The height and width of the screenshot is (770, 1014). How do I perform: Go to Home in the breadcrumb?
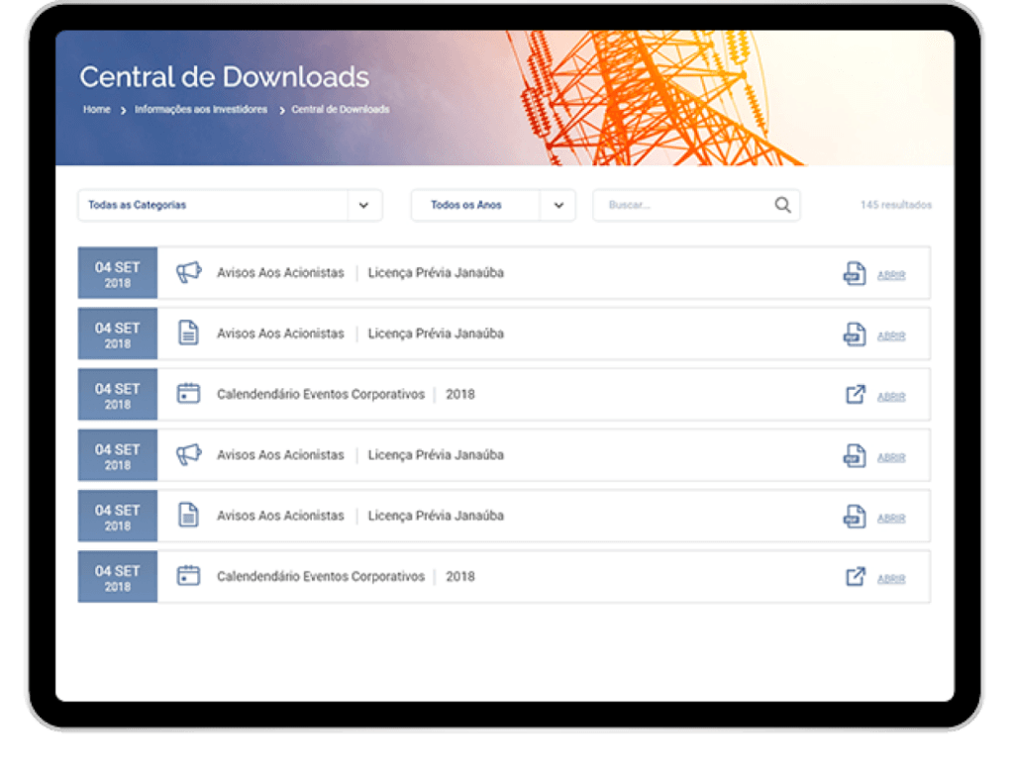(97, 110)
